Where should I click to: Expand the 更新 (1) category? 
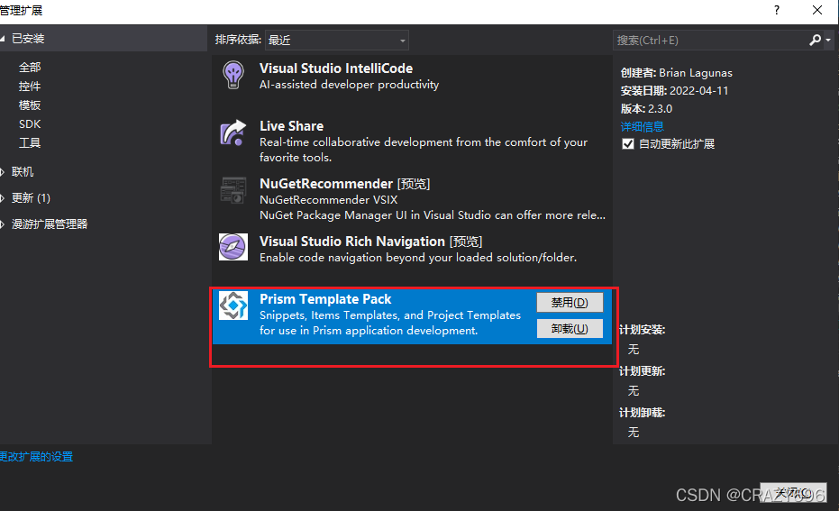(x=2, y=198)
